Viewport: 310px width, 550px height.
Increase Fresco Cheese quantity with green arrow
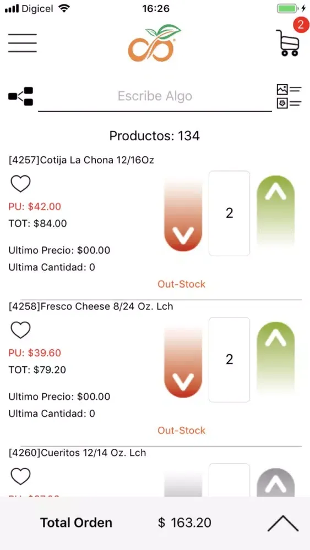[x=276, y=357]
